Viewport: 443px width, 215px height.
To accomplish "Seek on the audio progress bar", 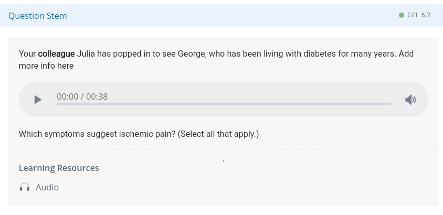I will 224,104.
